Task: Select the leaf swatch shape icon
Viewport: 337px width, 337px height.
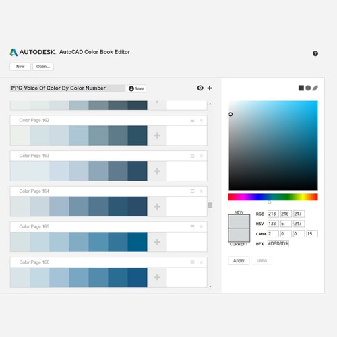Action: (315, 88)
